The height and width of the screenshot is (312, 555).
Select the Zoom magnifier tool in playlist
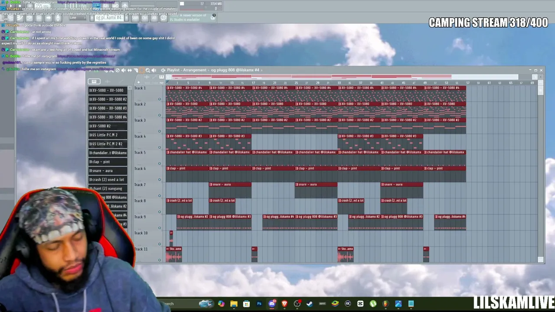pos(147,70)
